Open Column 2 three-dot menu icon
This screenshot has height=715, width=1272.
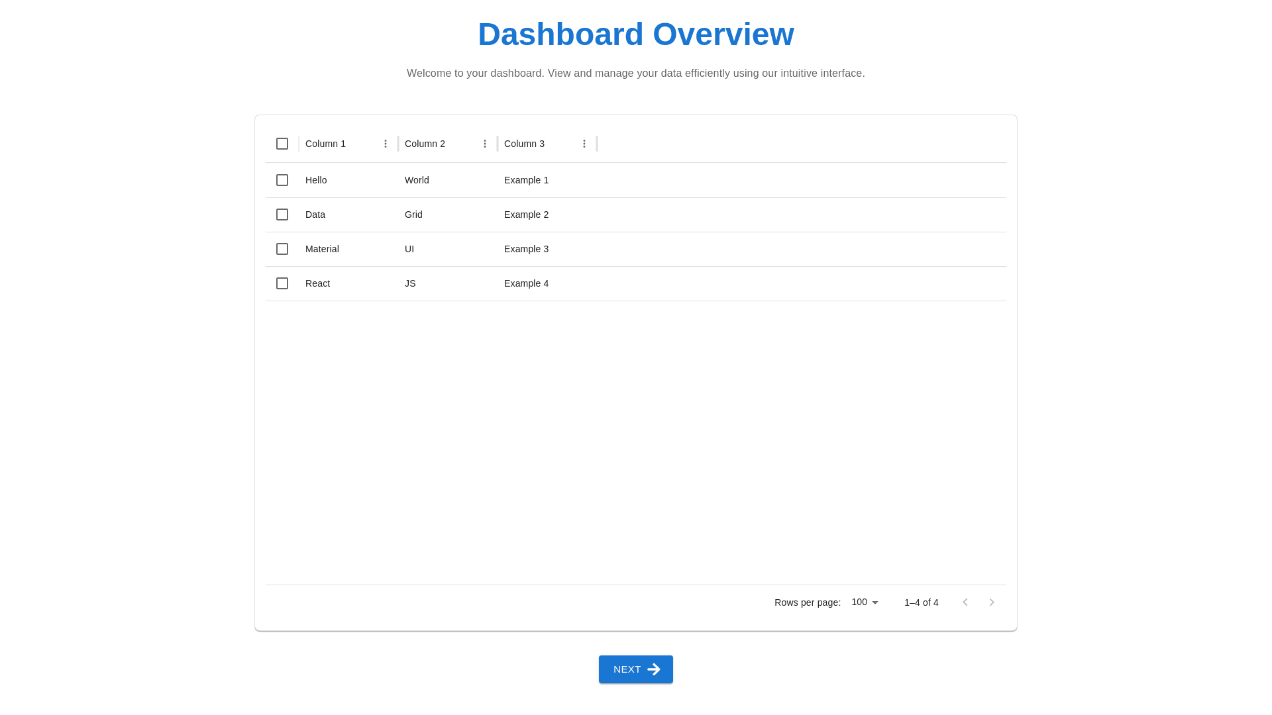[485, 144]
